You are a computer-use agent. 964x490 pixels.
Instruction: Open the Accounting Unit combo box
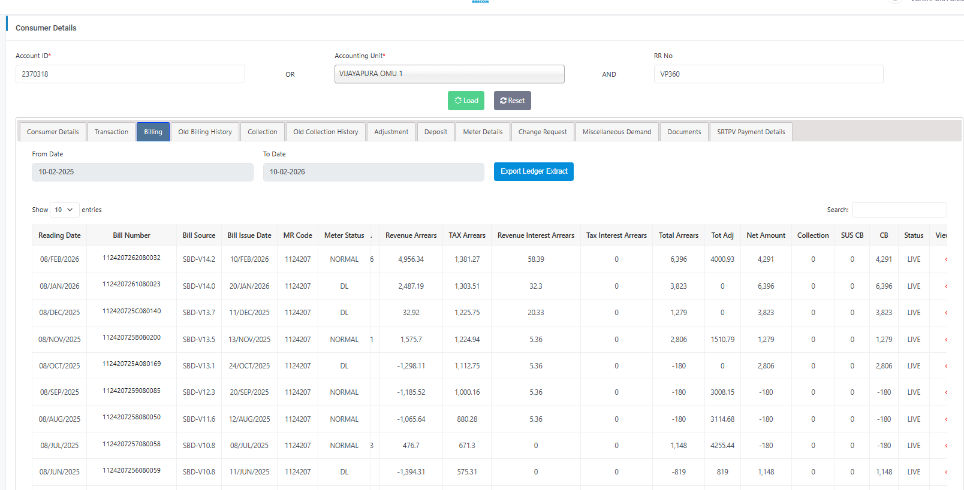point(449,74)
